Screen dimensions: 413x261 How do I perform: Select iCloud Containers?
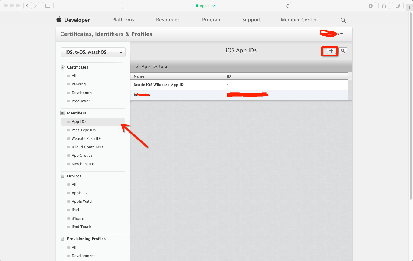(x=87, y=147)
